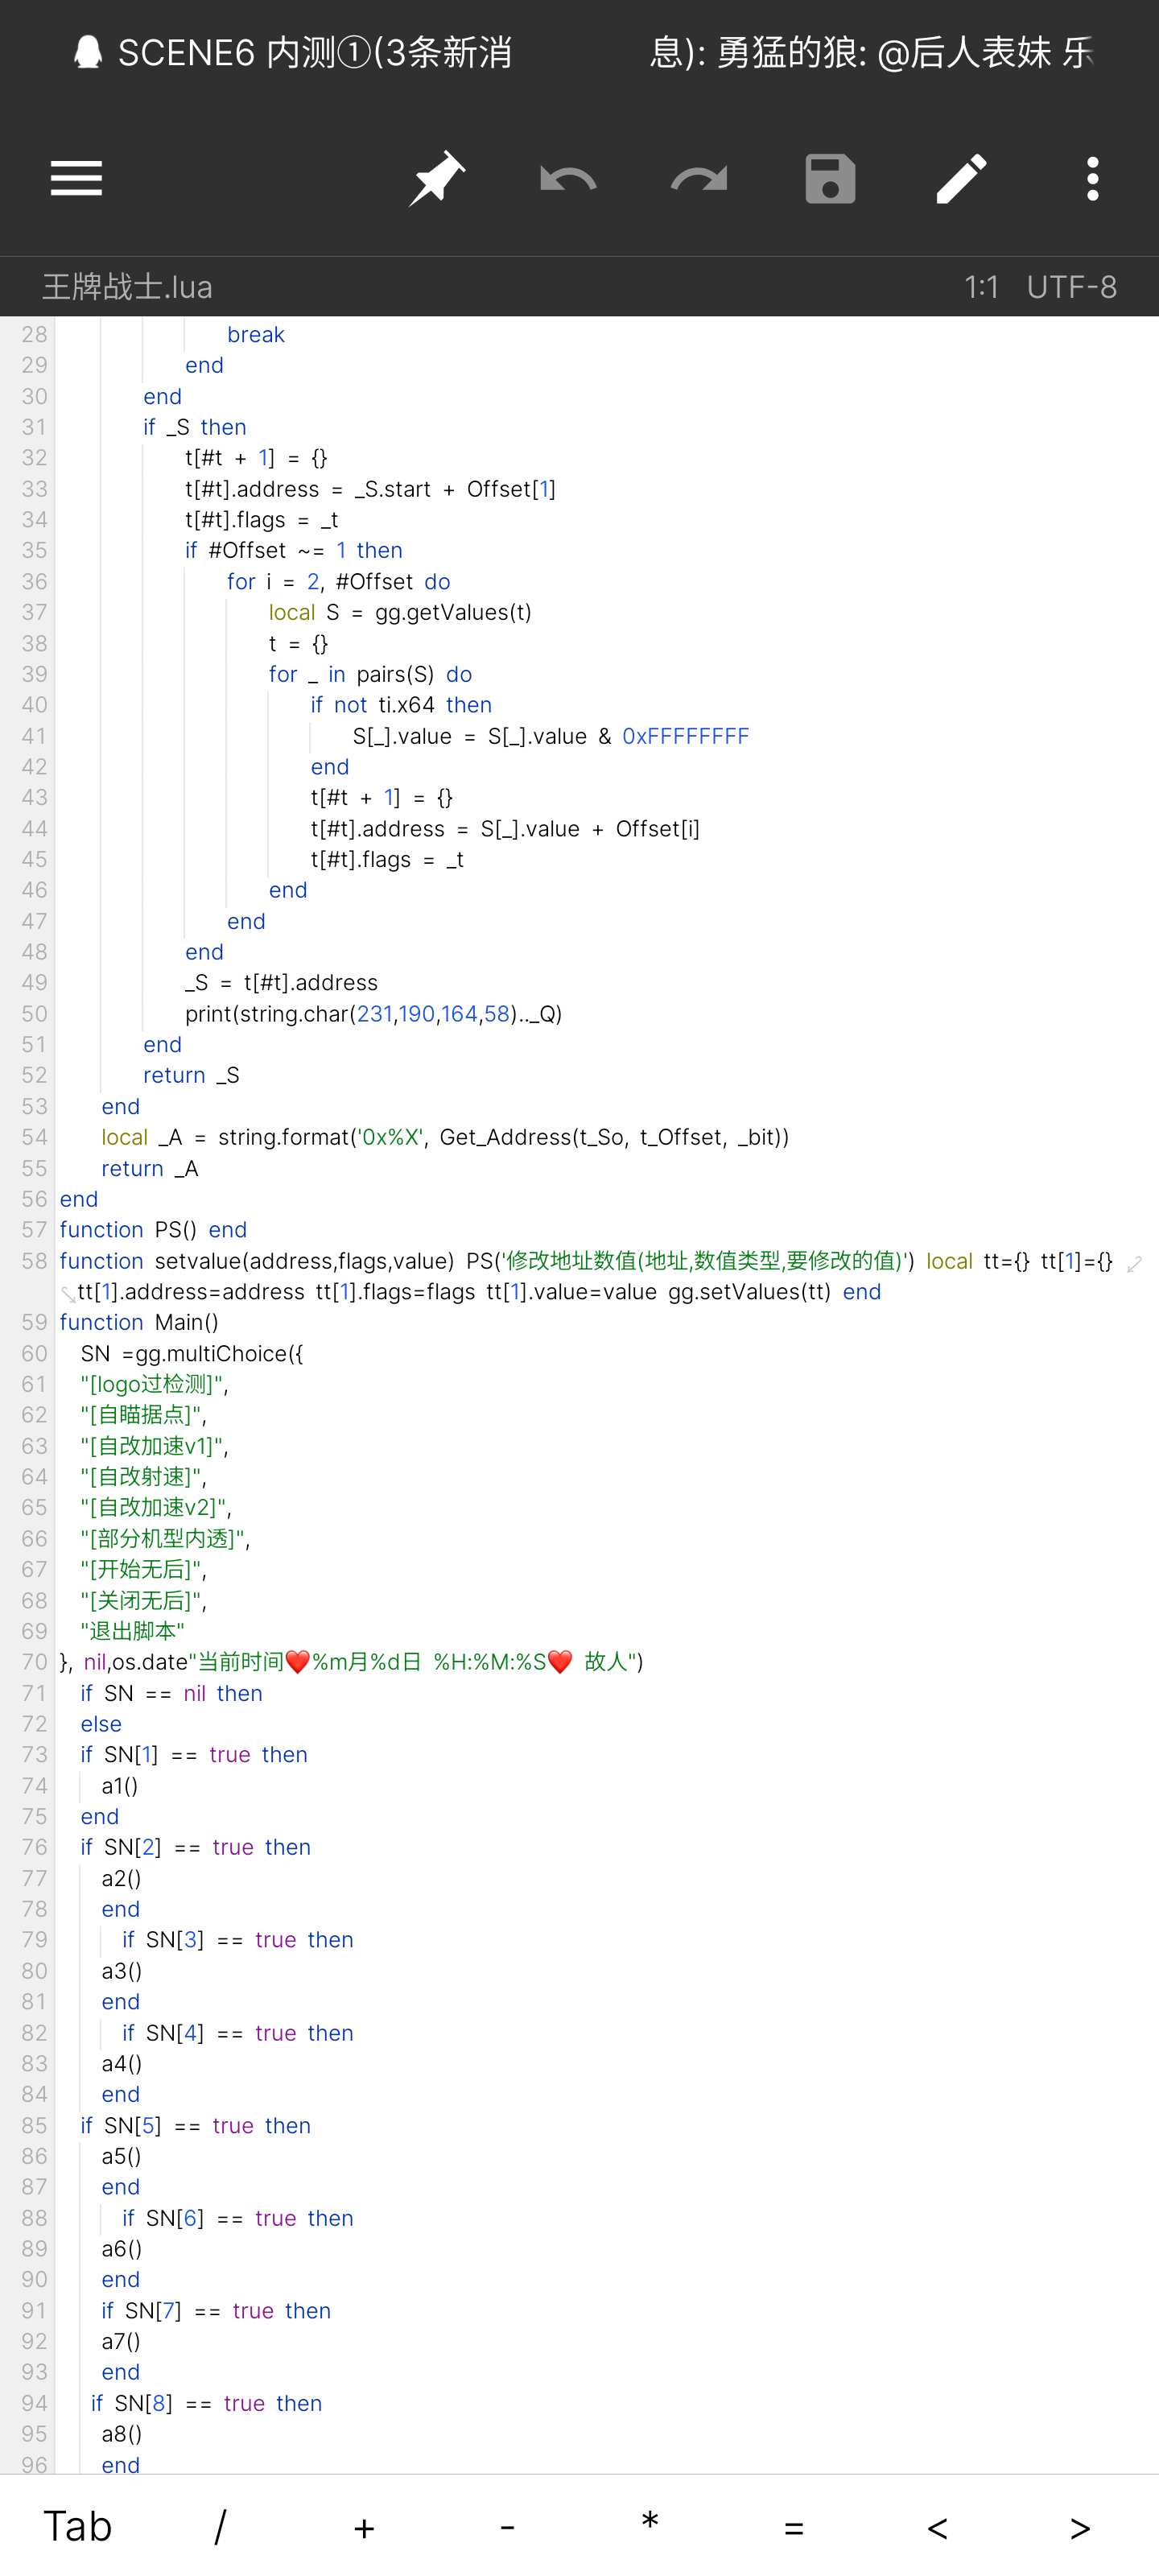The image size is (1159, 2576).
Task: Tap the line wrap indicator on line 58
Action: coord(1134,1264)
